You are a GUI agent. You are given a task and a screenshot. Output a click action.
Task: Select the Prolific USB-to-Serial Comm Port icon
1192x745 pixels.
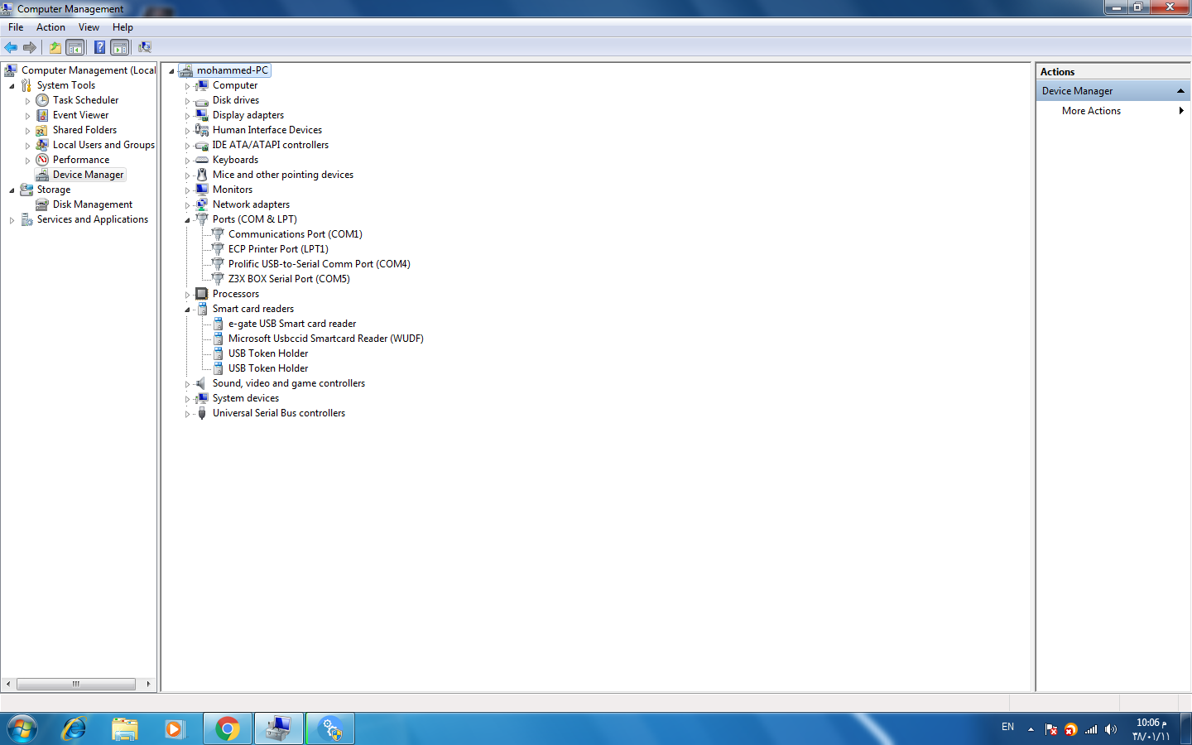[x=218, y=264]
